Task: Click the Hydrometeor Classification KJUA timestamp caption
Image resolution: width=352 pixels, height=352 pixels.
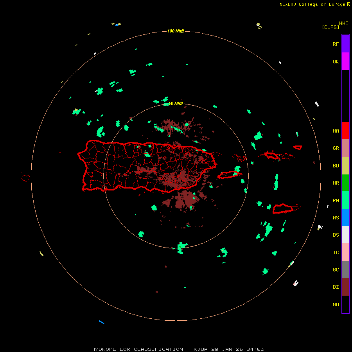Action: pyautogui.click(x=178, y=349)
